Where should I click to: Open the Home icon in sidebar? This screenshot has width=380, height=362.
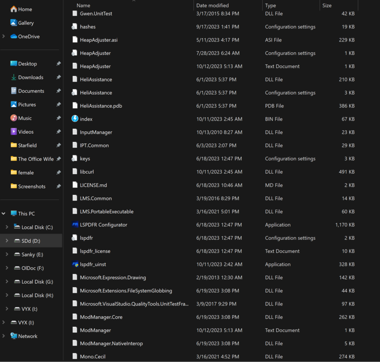(x=14, y=9)
